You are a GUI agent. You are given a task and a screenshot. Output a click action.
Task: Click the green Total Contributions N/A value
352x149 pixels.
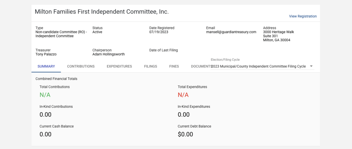coord(45,95)
